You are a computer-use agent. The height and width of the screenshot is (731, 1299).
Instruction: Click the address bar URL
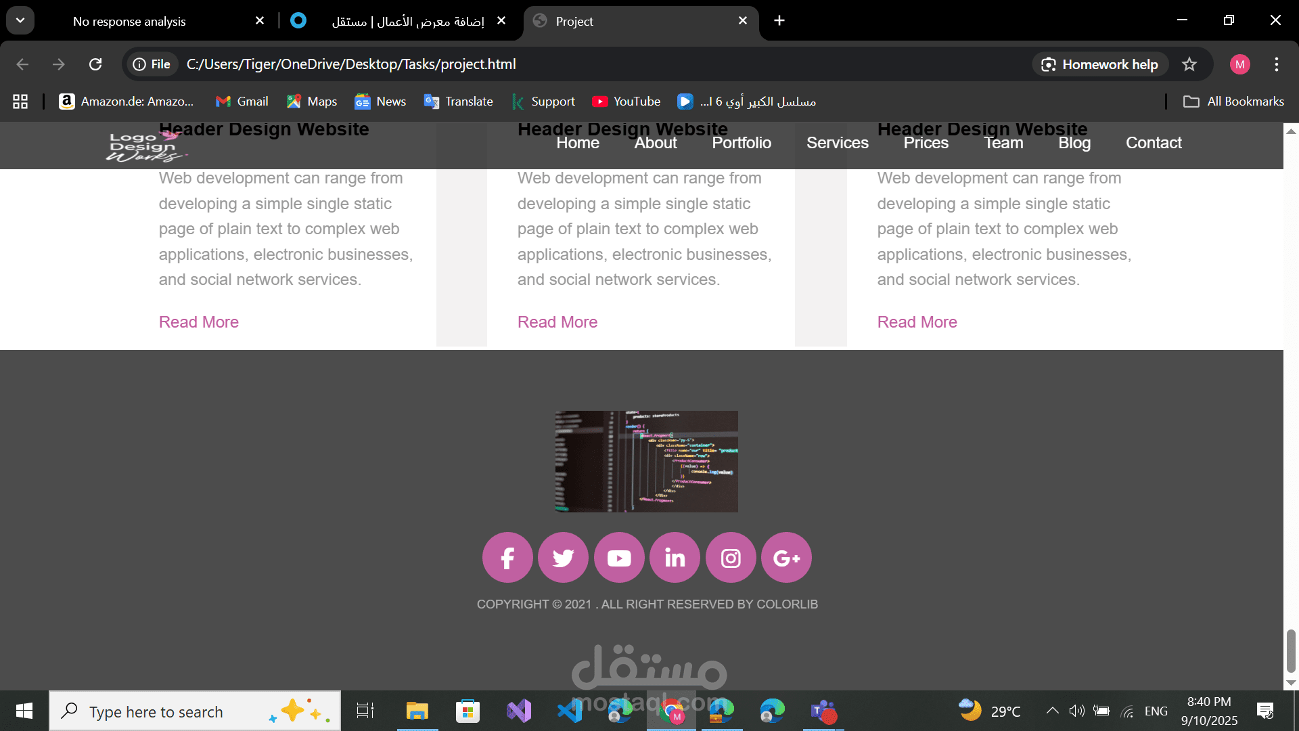pos(351,64)
